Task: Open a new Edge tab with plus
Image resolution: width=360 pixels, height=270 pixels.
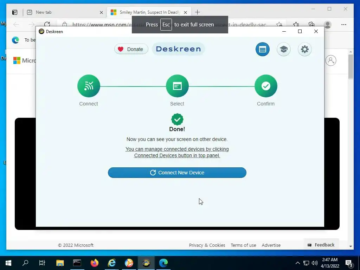Action: [197, 12]
